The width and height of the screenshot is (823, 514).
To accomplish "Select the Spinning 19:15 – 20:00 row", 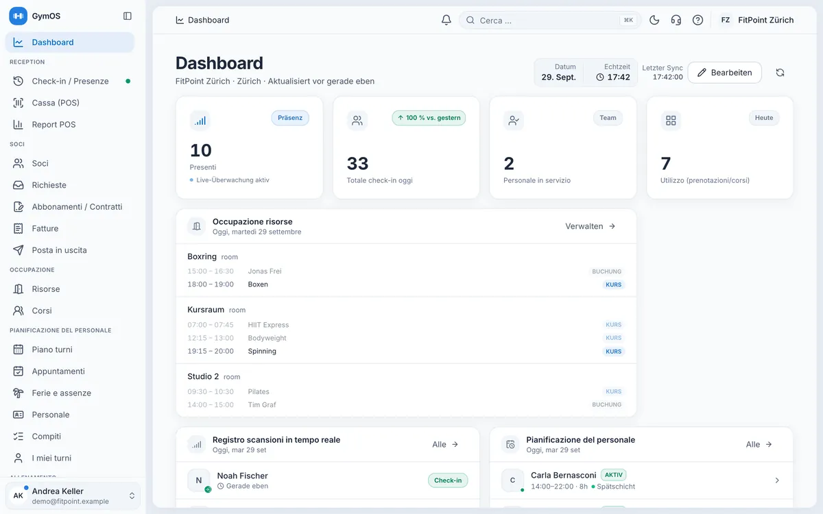I will tap(406, 352).
